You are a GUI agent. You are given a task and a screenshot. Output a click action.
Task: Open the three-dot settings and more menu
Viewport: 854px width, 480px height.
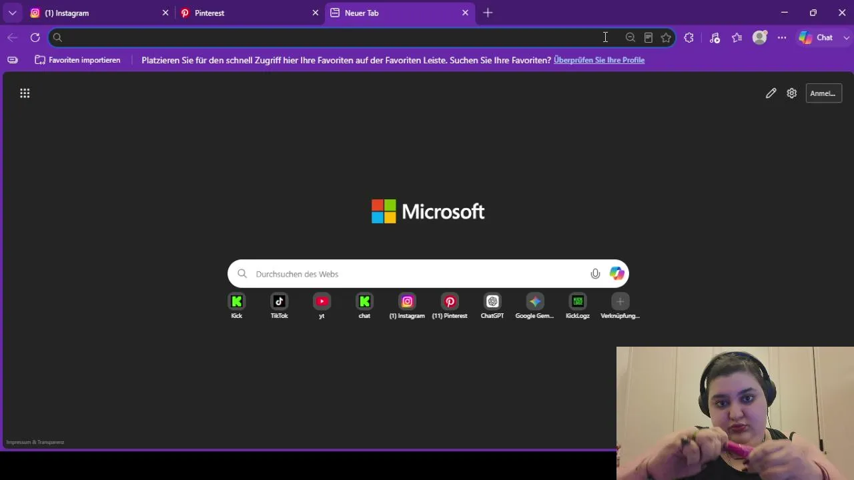tap(782, 38)
